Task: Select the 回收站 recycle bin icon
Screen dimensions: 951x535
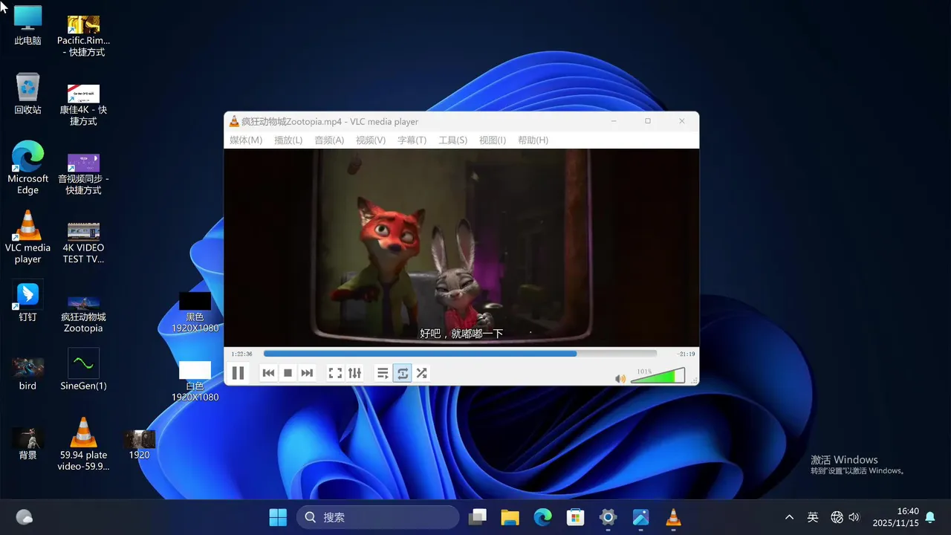Action: pyautogui.click(x=27, y=94)
